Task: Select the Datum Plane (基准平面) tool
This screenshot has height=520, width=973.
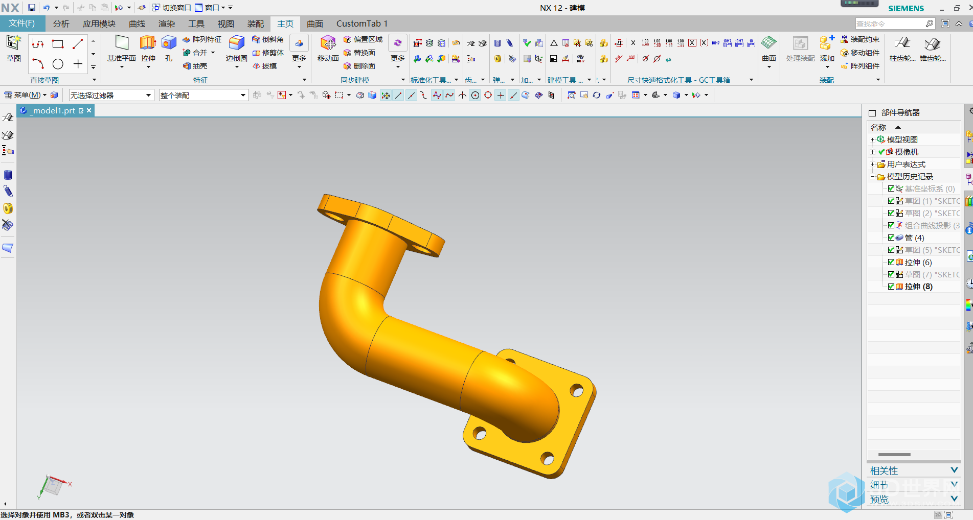Action: coord(122,49)
